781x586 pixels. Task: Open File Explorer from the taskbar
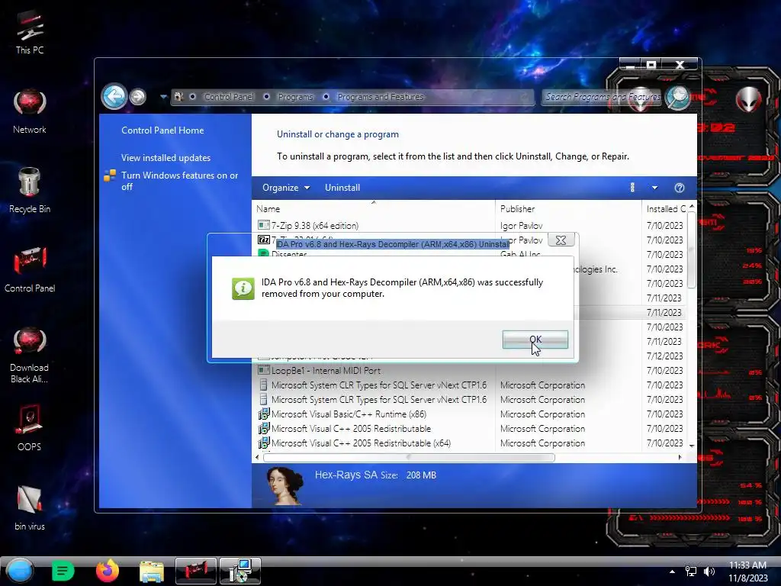click(152, 572)
